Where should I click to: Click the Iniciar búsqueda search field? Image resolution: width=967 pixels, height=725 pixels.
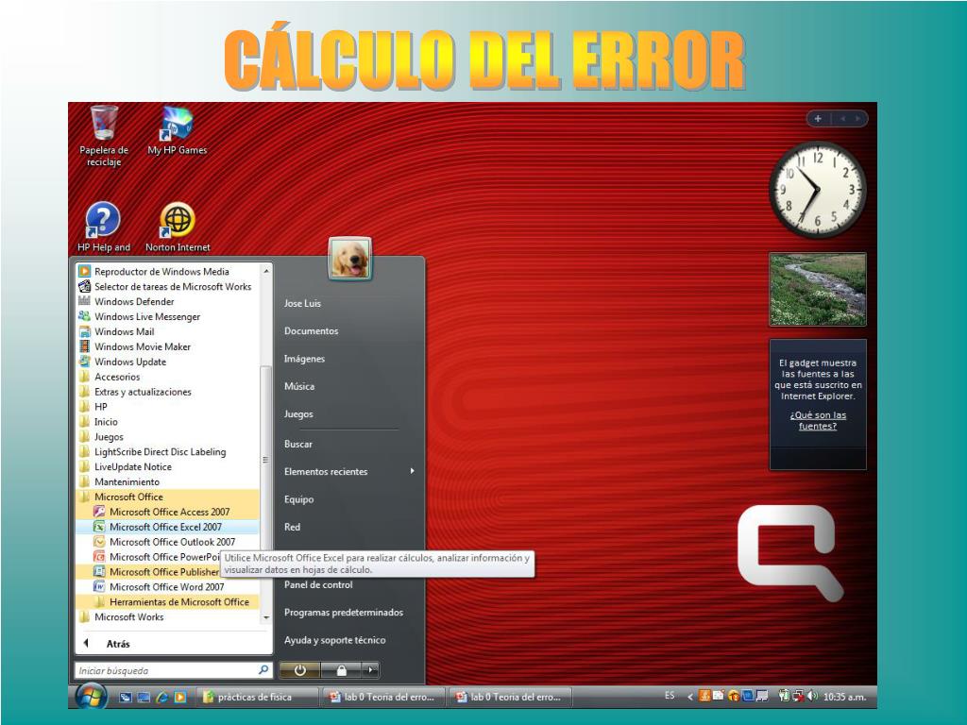[174, 670]
